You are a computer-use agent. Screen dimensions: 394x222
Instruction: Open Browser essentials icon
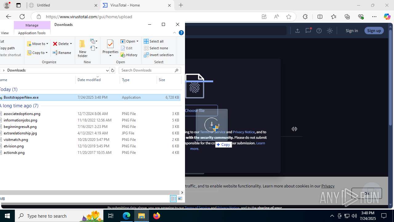tap(361, 17)
